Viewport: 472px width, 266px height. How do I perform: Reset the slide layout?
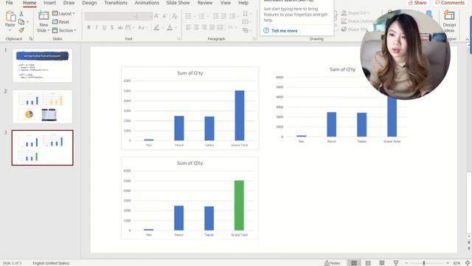[60, 22]
